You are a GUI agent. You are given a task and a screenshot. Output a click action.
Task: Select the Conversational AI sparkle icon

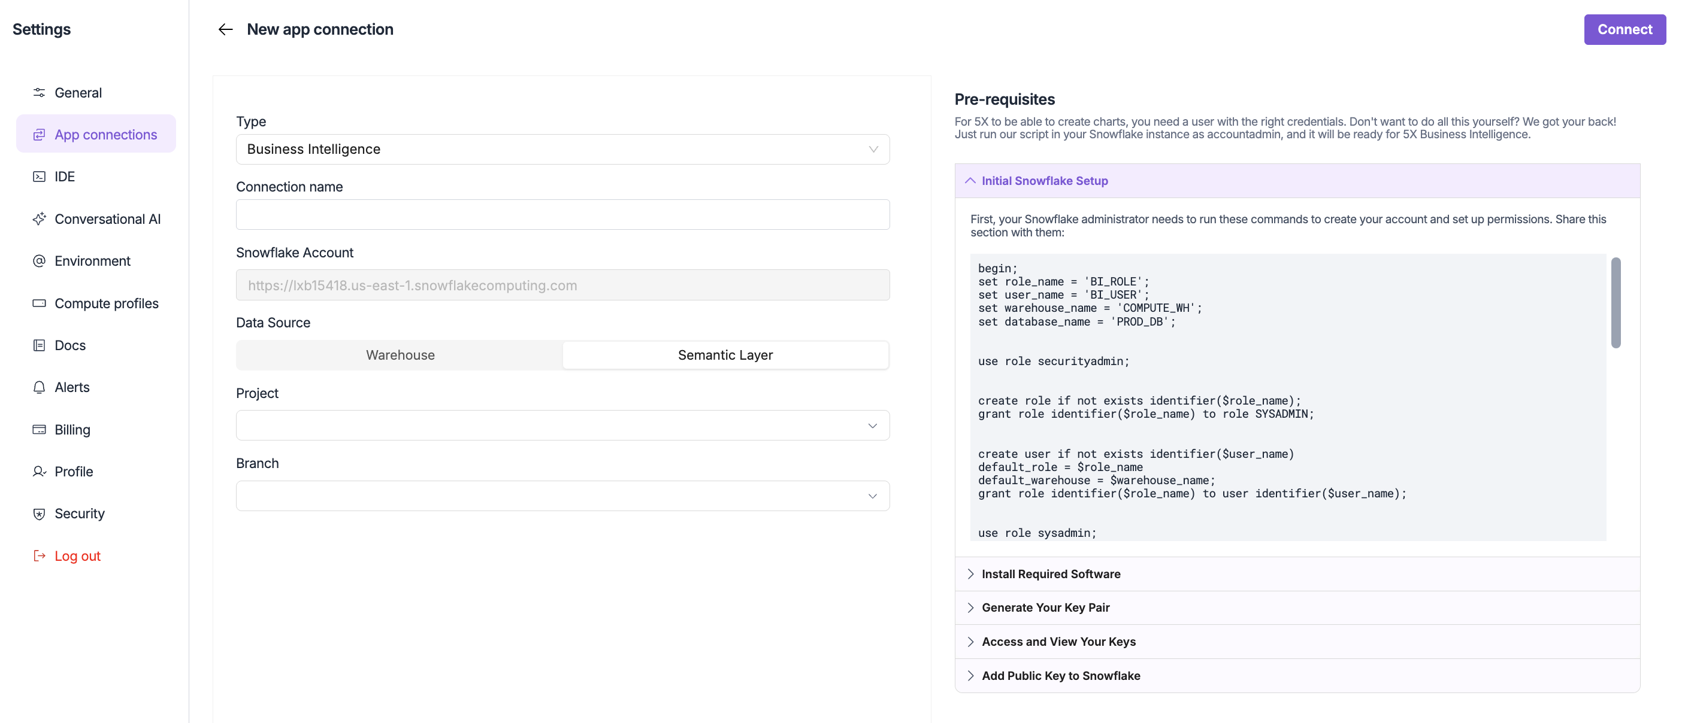pyautogui.click(x=40, y=218)
